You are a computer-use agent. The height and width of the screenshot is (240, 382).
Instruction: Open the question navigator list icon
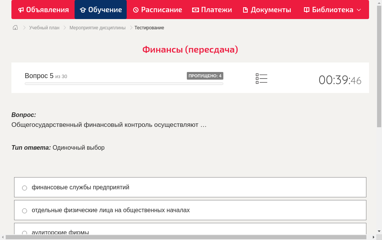coord(261,78)
